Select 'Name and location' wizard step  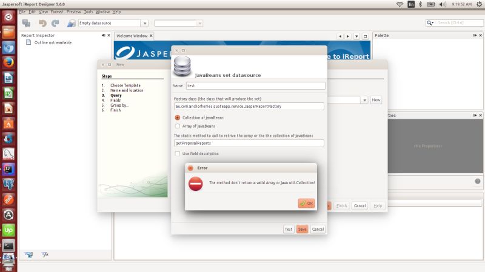[127, 90]
